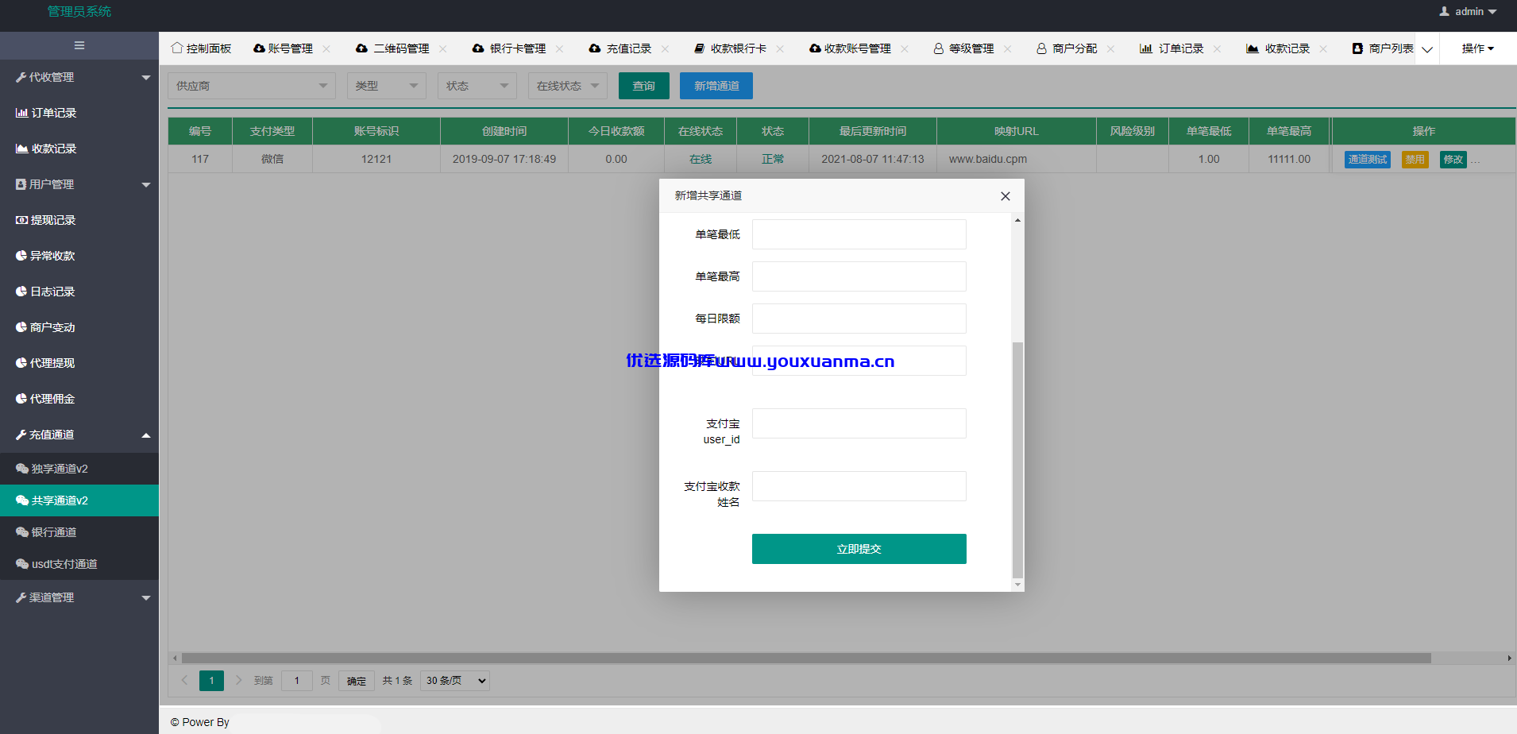Close the 订单记录 tab
Viewport: 1517px width, 734px height.
(1217, 49)
